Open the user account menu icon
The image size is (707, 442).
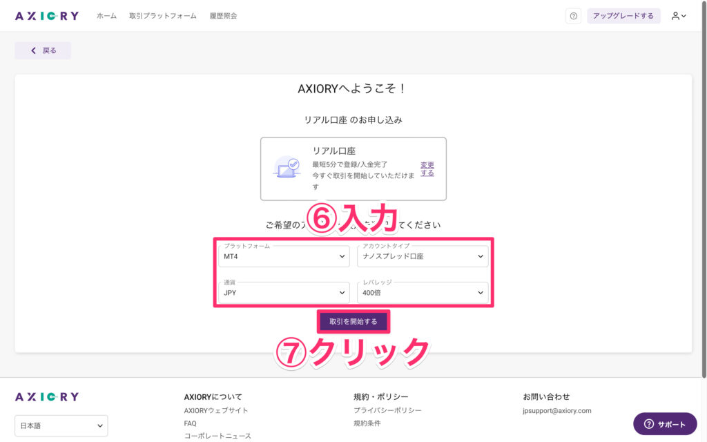pyautogui.click(x=679, y=17)
